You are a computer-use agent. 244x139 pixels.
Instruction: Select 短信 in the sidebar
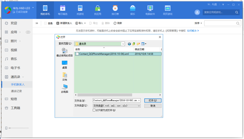pos(14,99)
